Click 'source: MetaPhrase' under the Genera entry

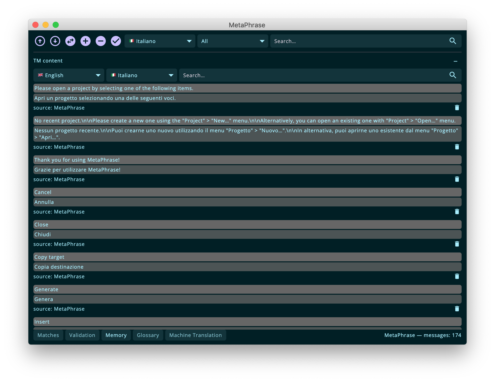coord(59,309)
